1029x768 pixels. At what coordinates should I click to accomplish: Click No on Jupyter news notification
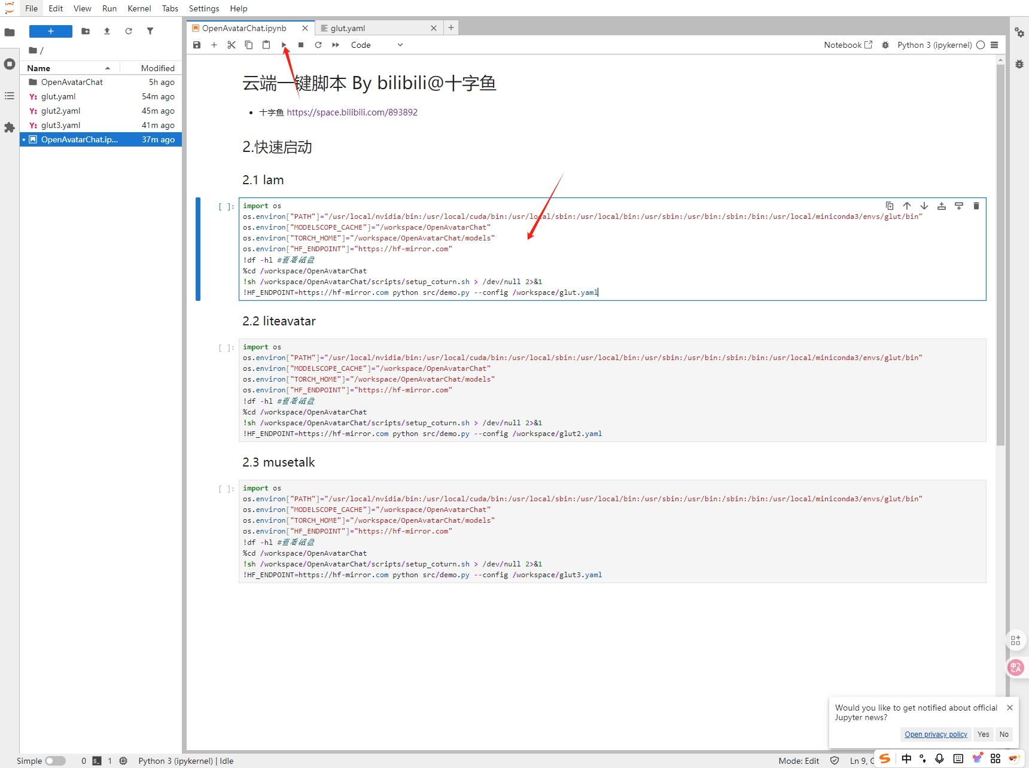1004,735
